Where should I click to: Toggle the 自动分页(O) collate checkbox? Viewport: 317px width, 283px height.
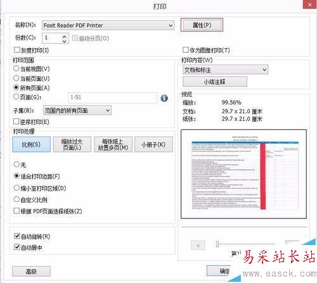click(75, 38)
